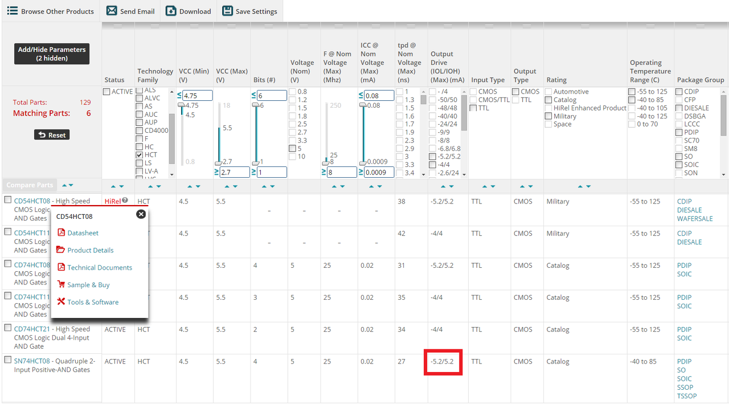729x404 pixels.
Task: Click the Add/Hide Parameters button
Action: click(52, 54)
